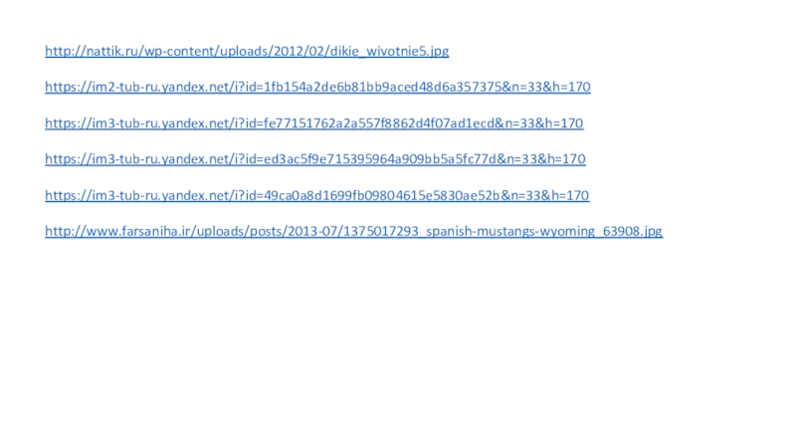Open the yandex link with id starting 49ca0a8d16
The image size is (796, 448).
point(317,195)
